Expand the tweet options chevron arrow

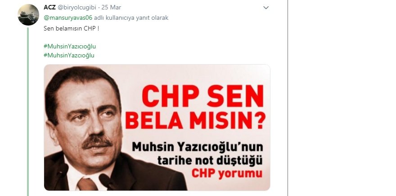[265, 8]
